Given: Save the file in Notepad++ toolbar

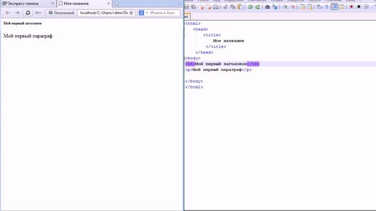Looking at the screenshot, I should (187, 7).
